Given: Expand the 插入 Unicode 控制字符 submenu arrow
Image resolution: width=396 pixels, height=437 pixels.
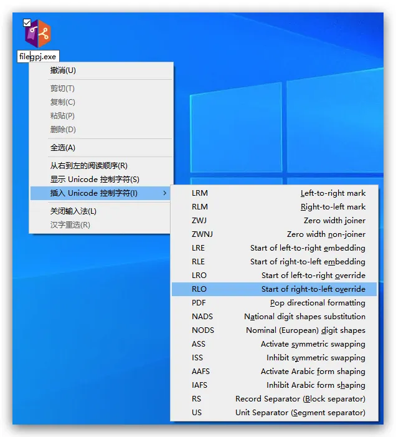Looking at the screenshot, I should click(164, 193).
